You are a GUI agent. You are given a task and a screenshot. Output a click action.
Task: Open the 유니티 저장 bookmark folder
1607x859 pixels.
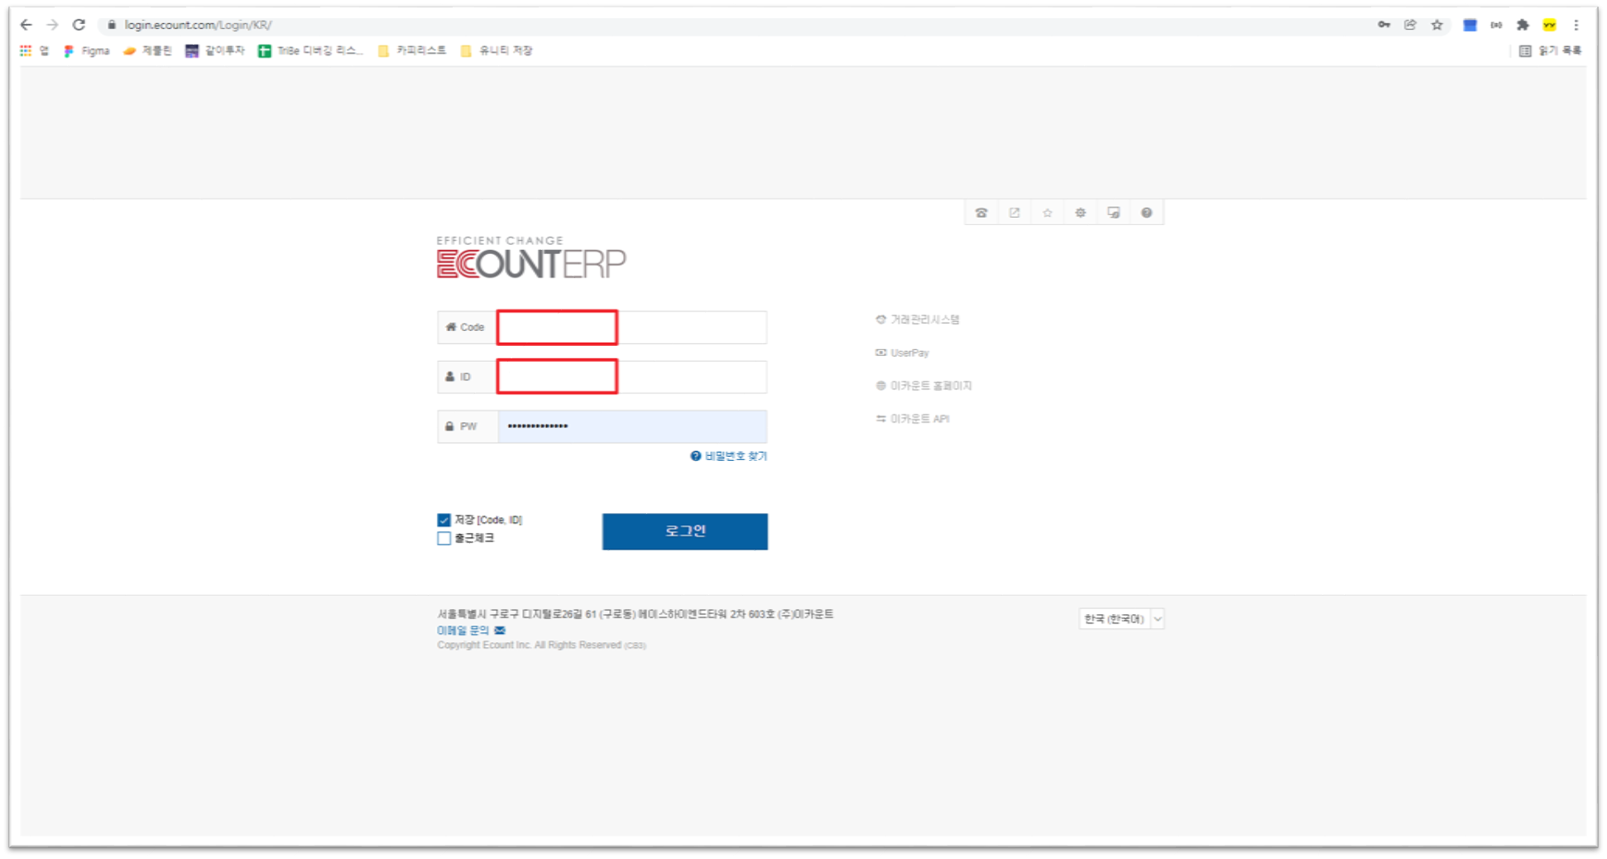(x=496, y=50)
